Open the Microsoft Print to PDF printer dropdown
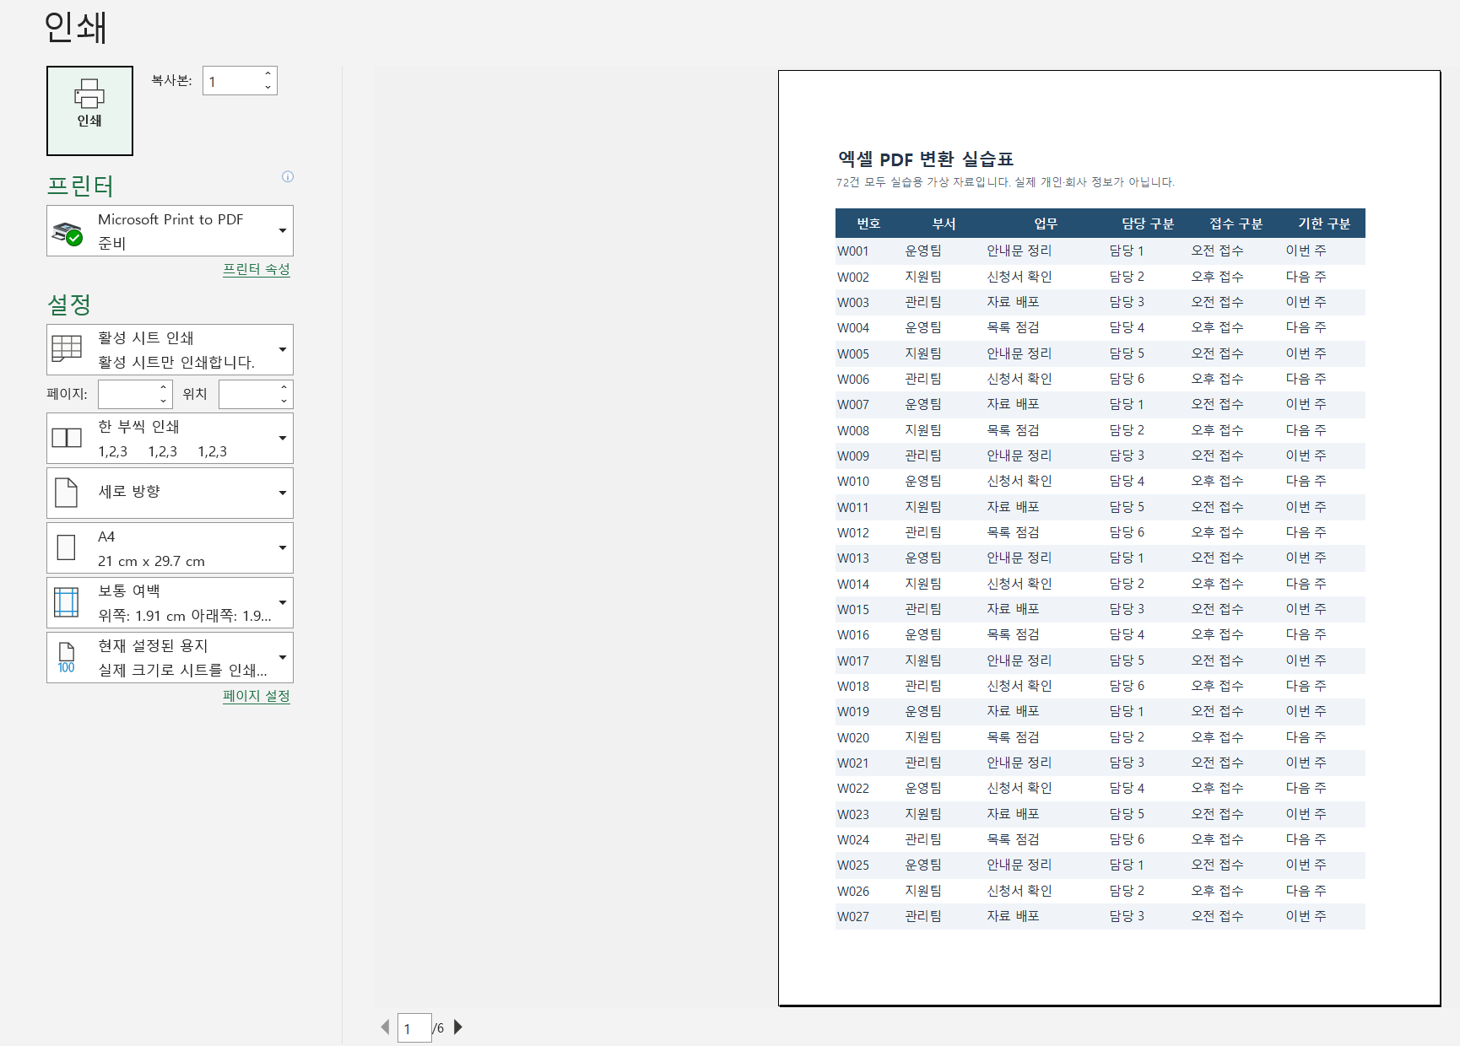The width and height of the screenshot is (1460, 1046). [170, 230]
